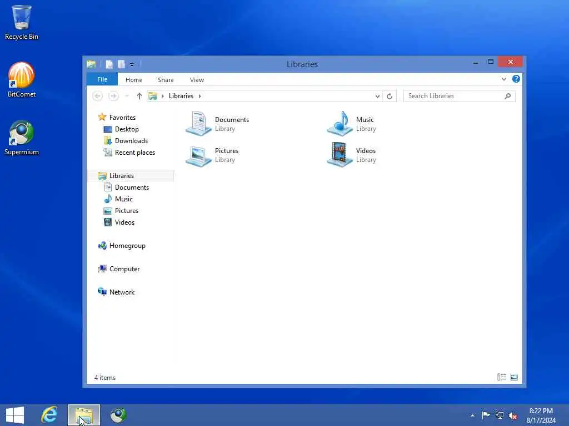Open Music in navigation pane tree

118,199
